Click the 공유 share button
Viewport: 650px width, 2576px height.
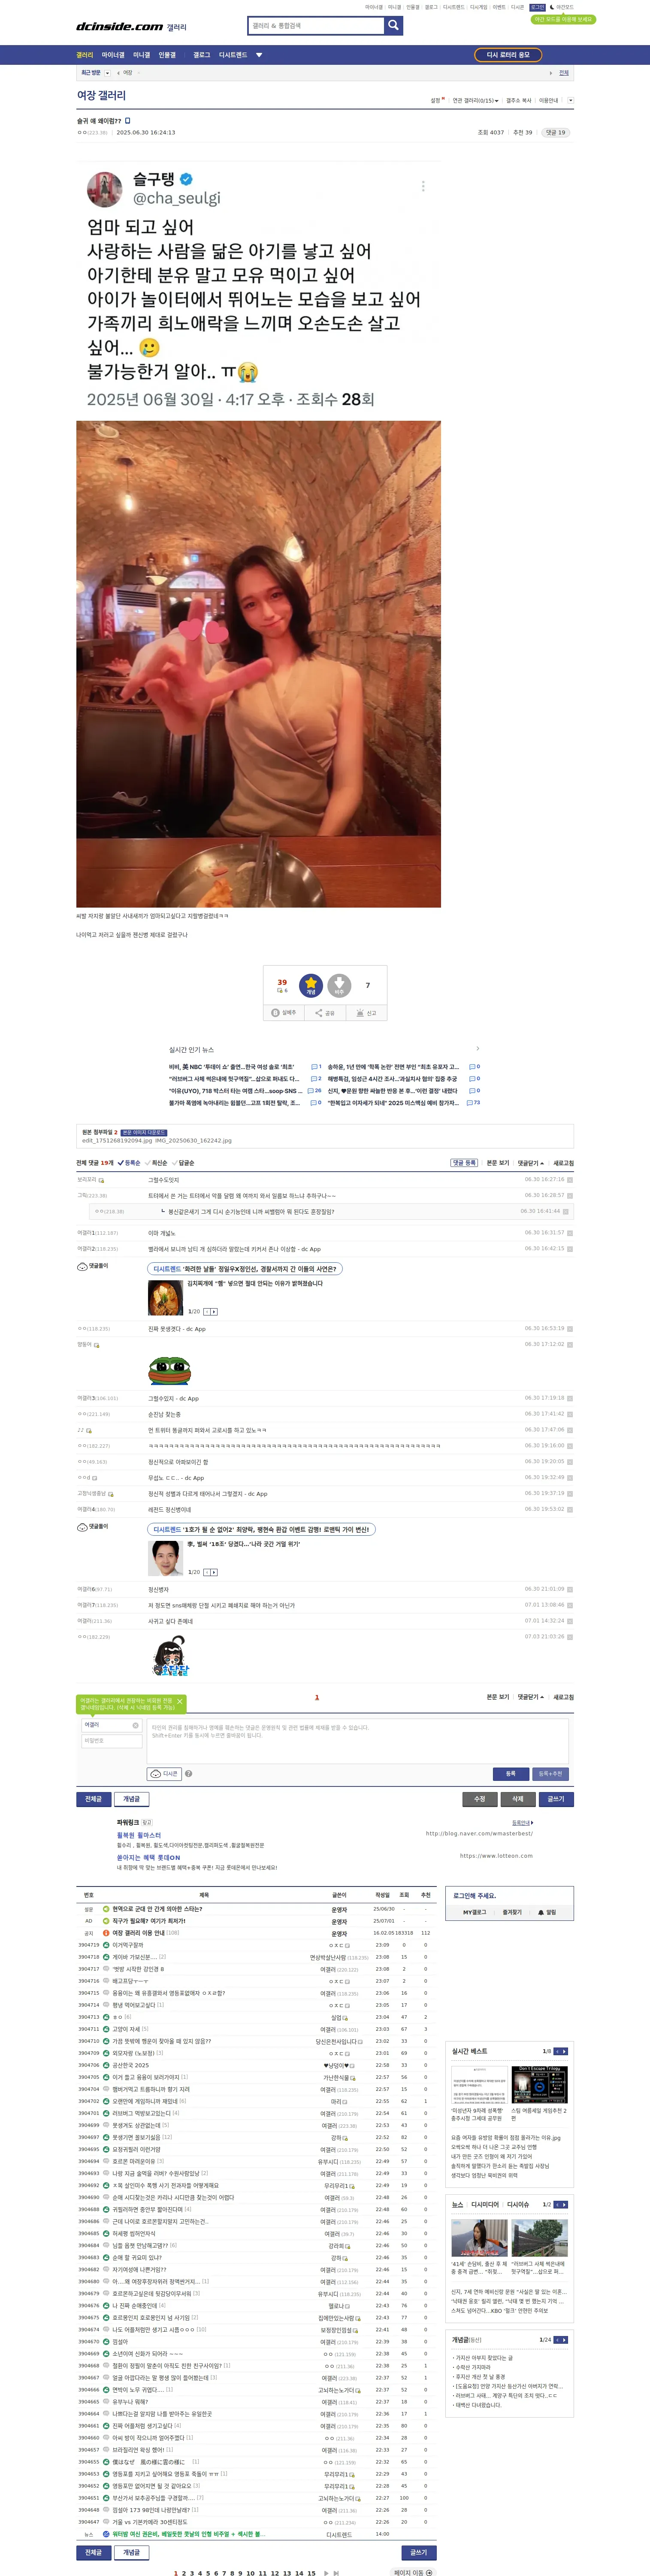tap(325, 1013)
